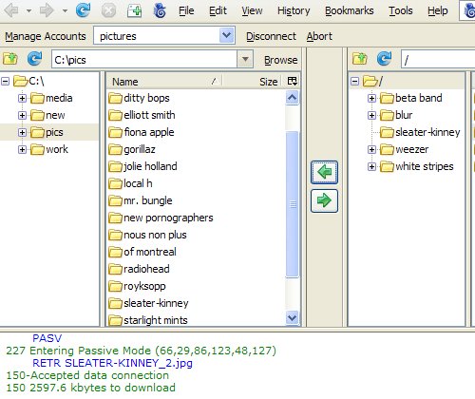Click the browser Back arrow icon
Image resolution: width=475 pixels, height=399 pixels.
click(x=11, y=10)
